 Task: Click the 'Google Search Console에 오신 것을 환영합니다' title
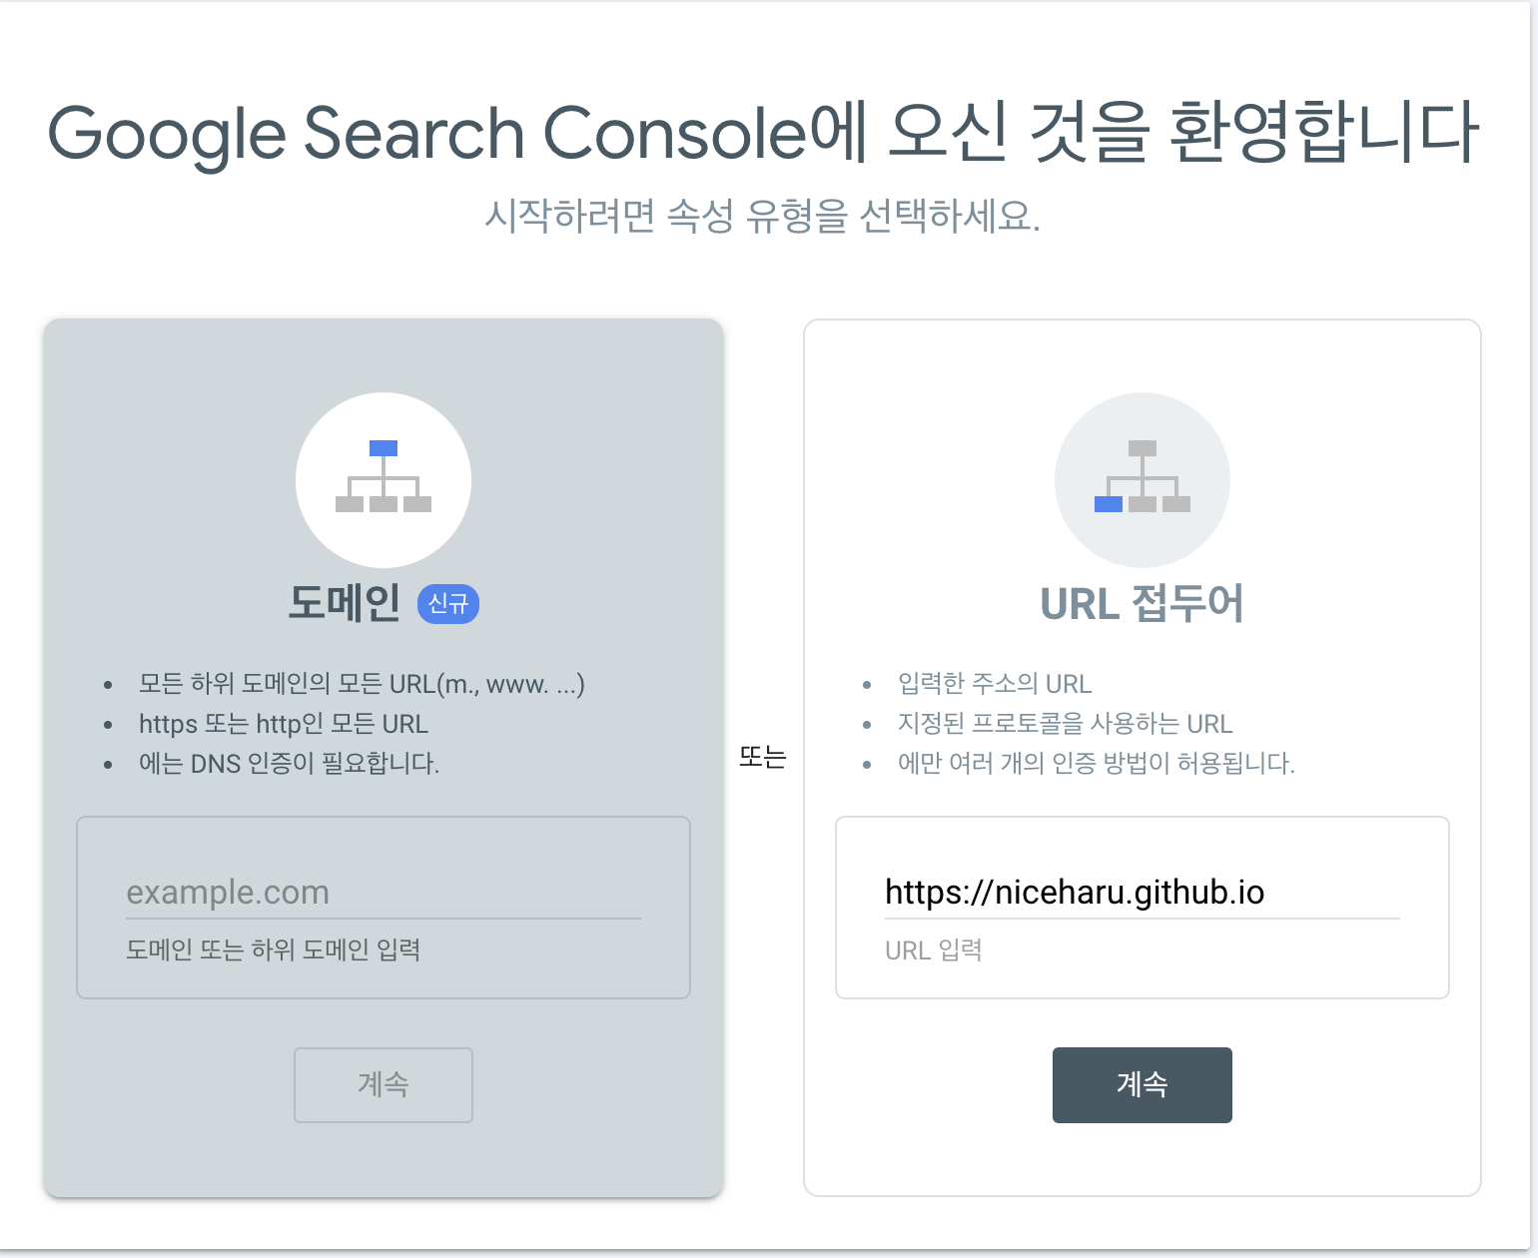pos(763,134)
